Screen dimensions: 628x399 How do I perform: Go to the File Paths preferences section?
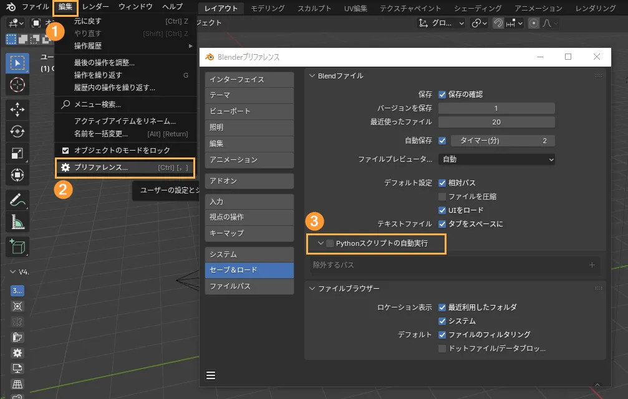coord(249,286)
